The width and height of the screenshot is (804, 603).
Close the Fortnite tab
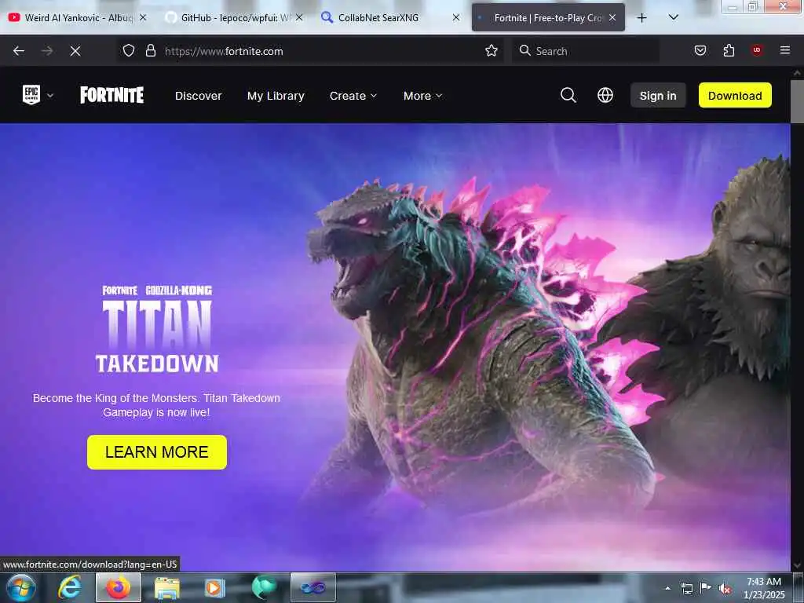[612, 17]
